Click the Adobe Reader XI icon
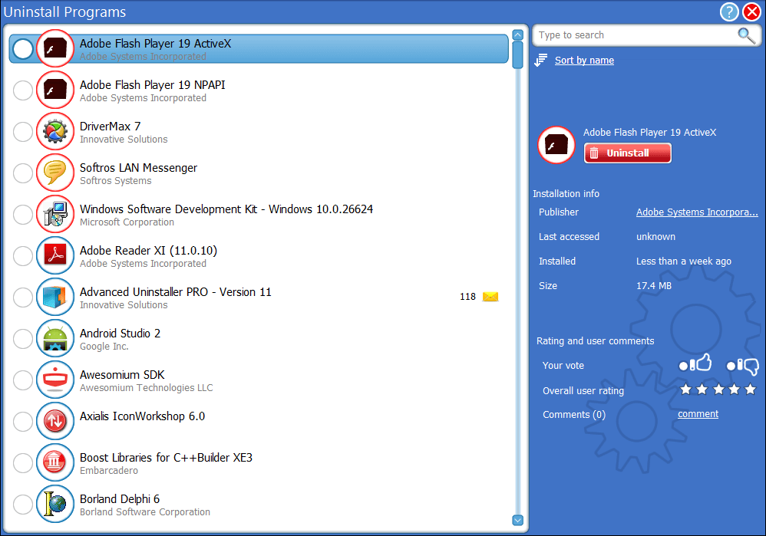The width and height of the screenshot is (766, 536). pyautogui.click(x=55, y=255)
